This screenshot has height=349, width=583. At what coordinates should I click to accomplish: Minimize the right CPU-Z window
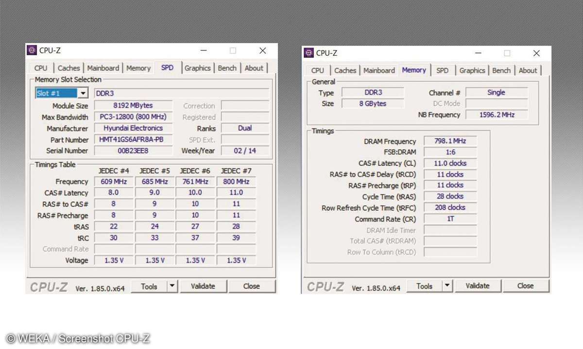pyautogui.click(x=478, y=53)
